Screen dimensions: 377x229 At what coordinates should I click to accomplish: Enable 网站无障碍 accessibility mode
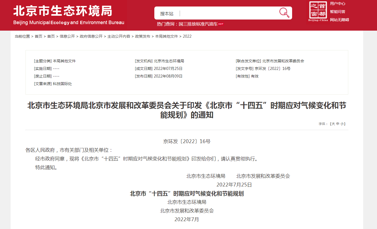pyautogui.click(x=339, y=20)
